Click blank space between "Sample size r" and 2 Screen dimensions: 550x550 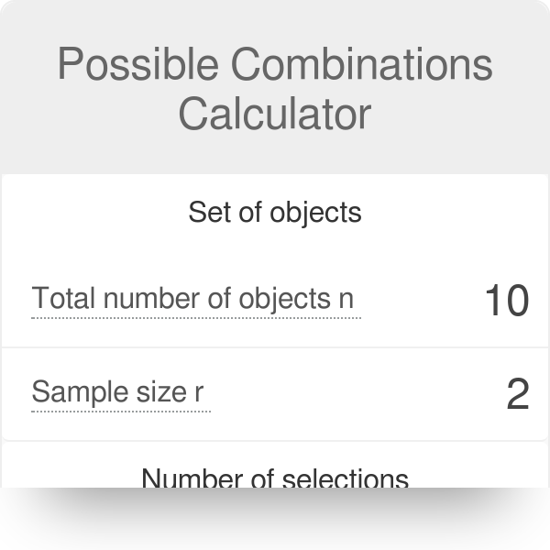pos(357,393)
